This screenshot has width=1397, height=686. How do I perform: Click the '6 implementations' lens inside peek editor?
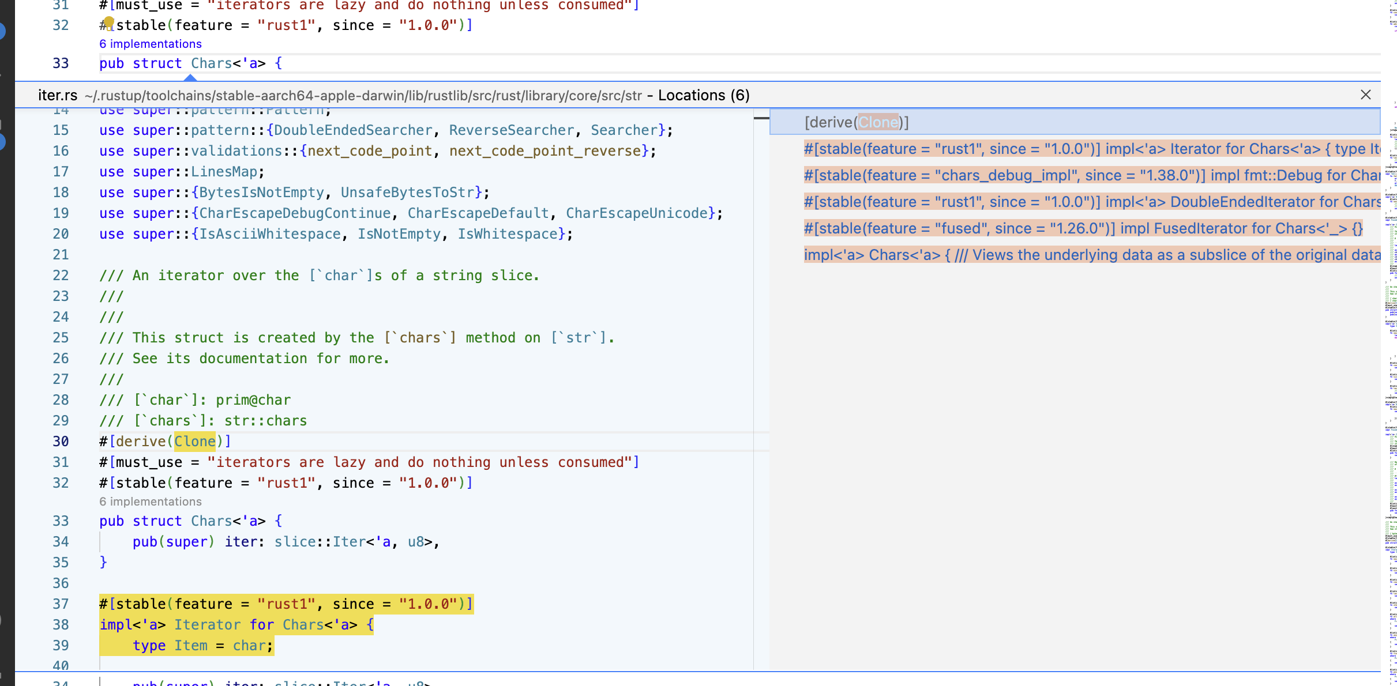[x=151, y=502]
